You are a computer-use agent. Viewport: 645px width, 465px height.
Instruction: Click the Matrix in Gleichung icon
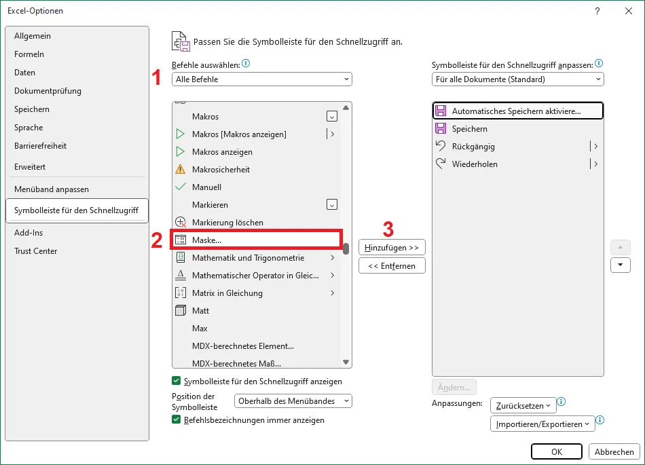[x=181, y=293]
